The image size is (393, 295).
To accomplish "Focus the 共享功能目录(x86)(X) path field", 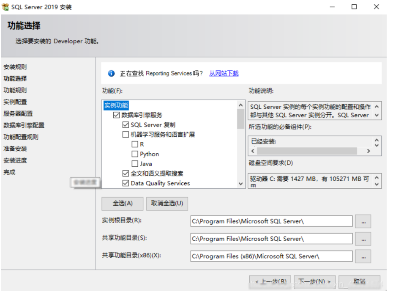I will 271,256.
